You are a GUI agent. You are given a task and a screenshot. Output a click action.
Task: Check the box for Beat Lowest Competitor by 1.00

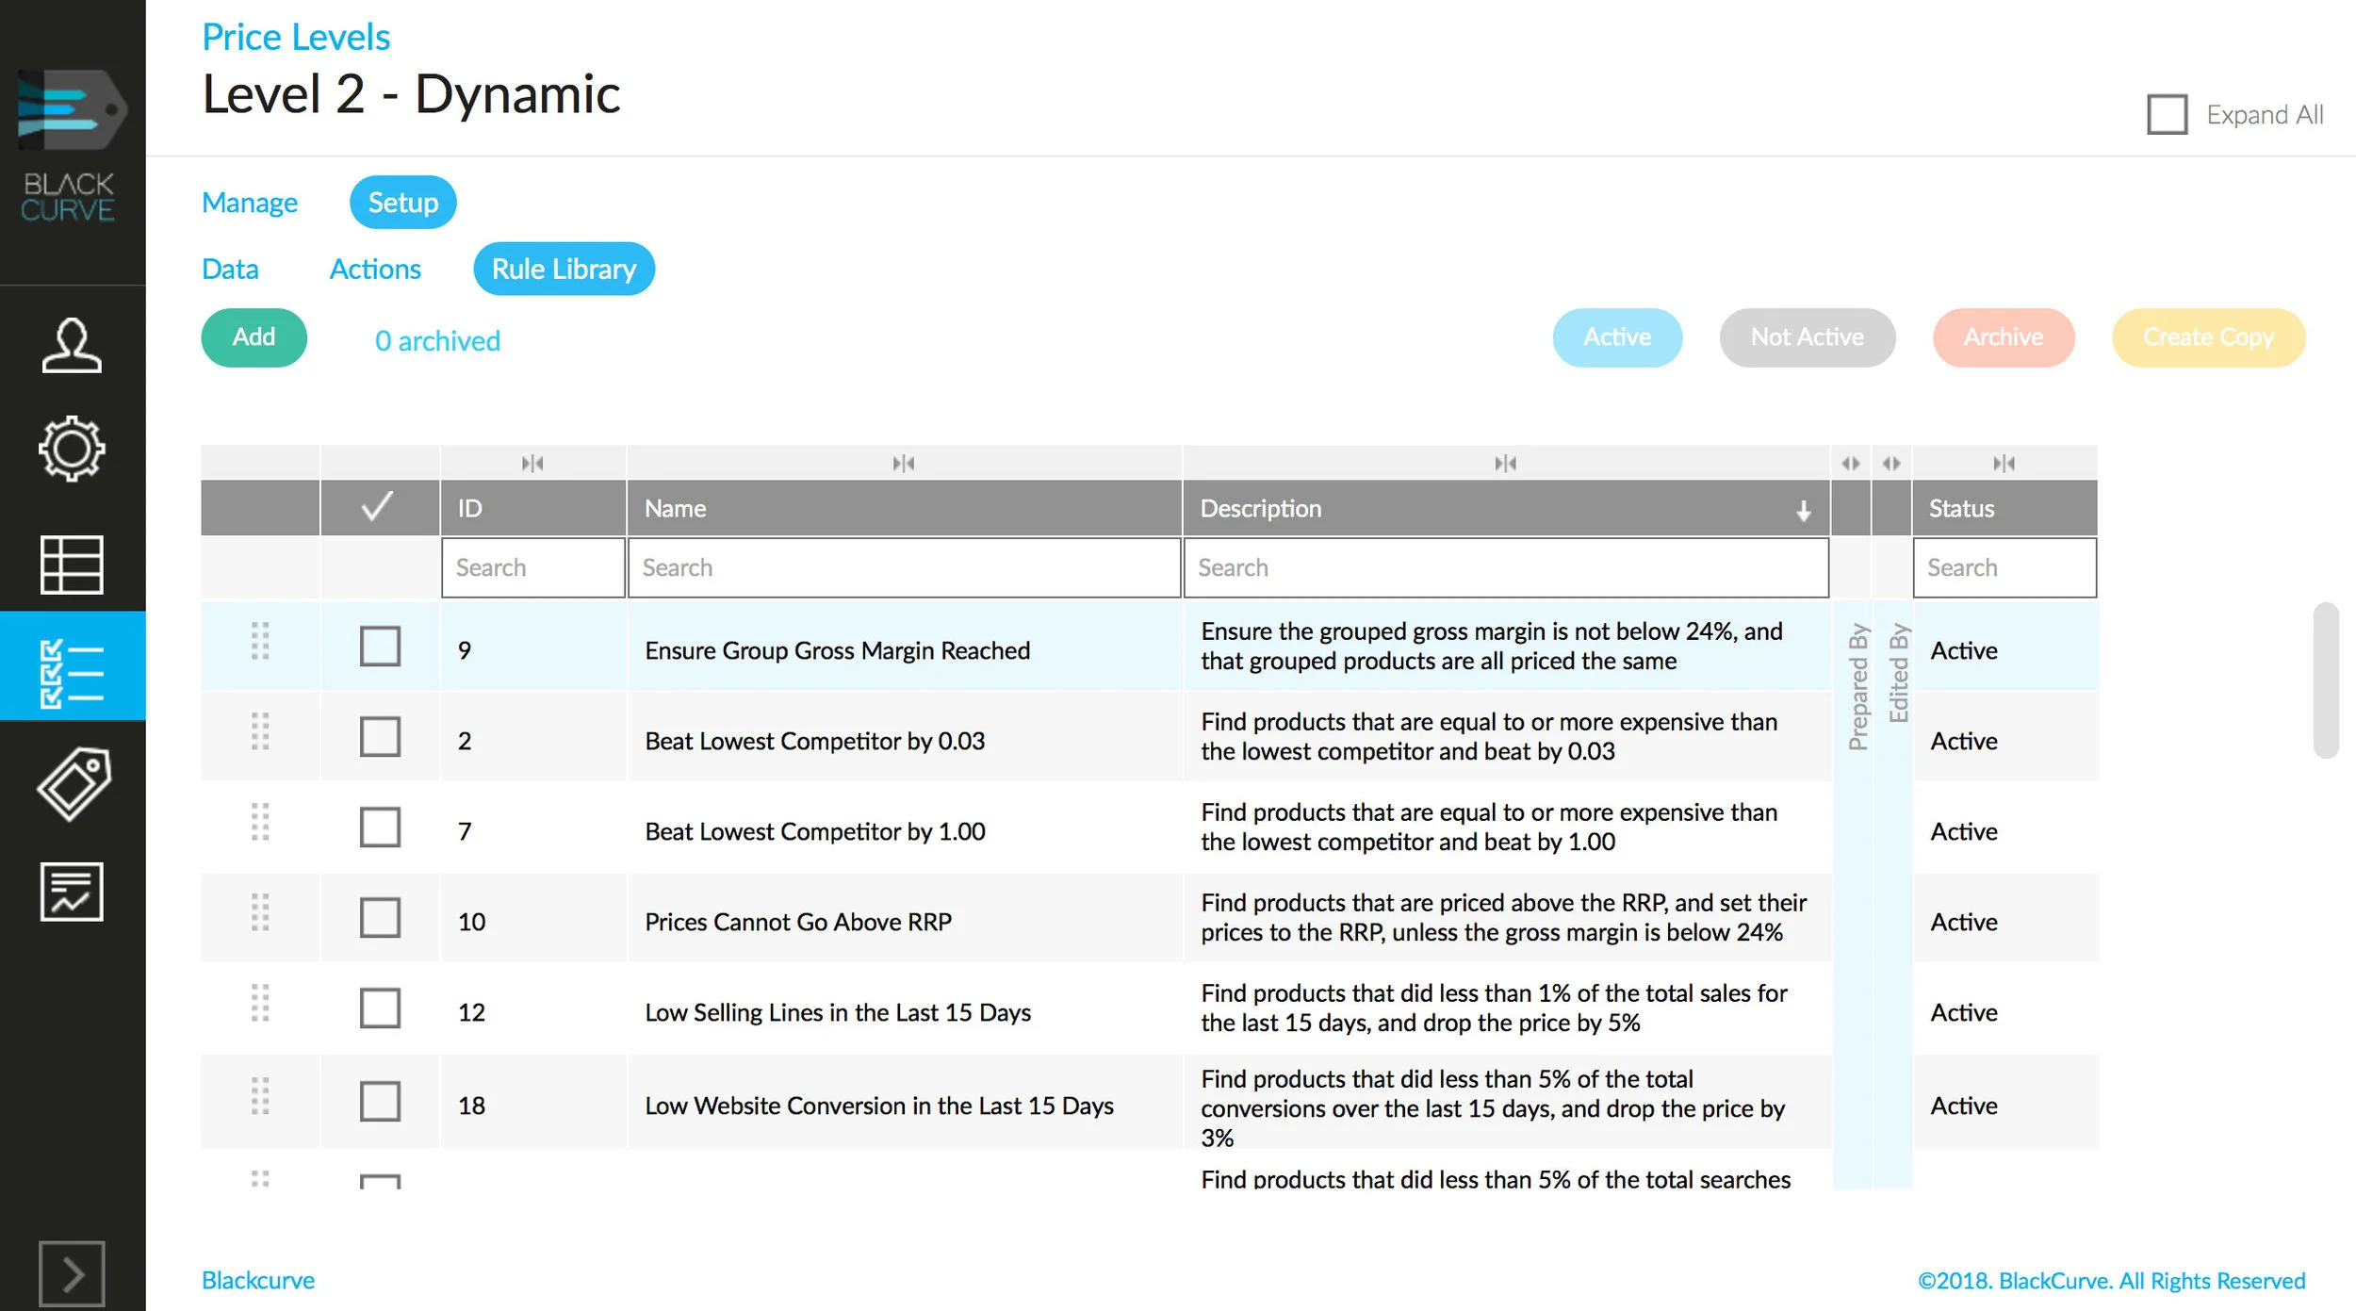pos(380,827)
